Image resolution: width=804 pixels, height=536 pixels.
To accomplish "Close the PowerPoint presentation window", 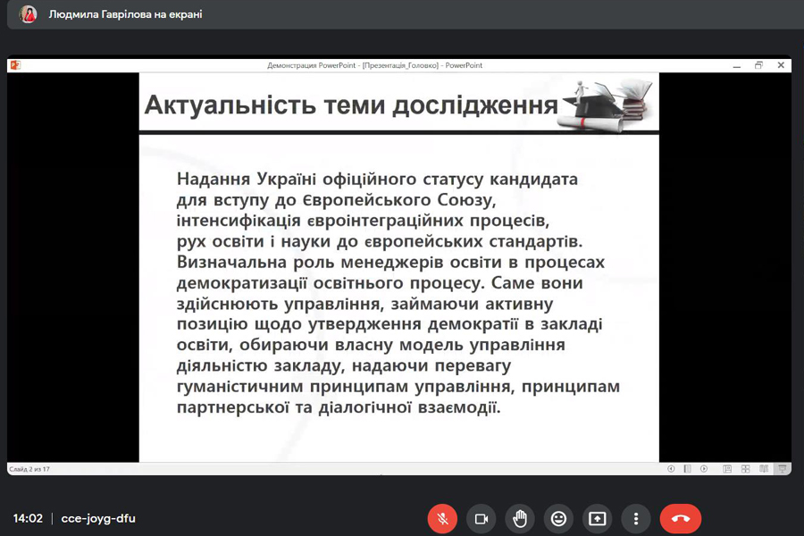I will tap(781, 65).
